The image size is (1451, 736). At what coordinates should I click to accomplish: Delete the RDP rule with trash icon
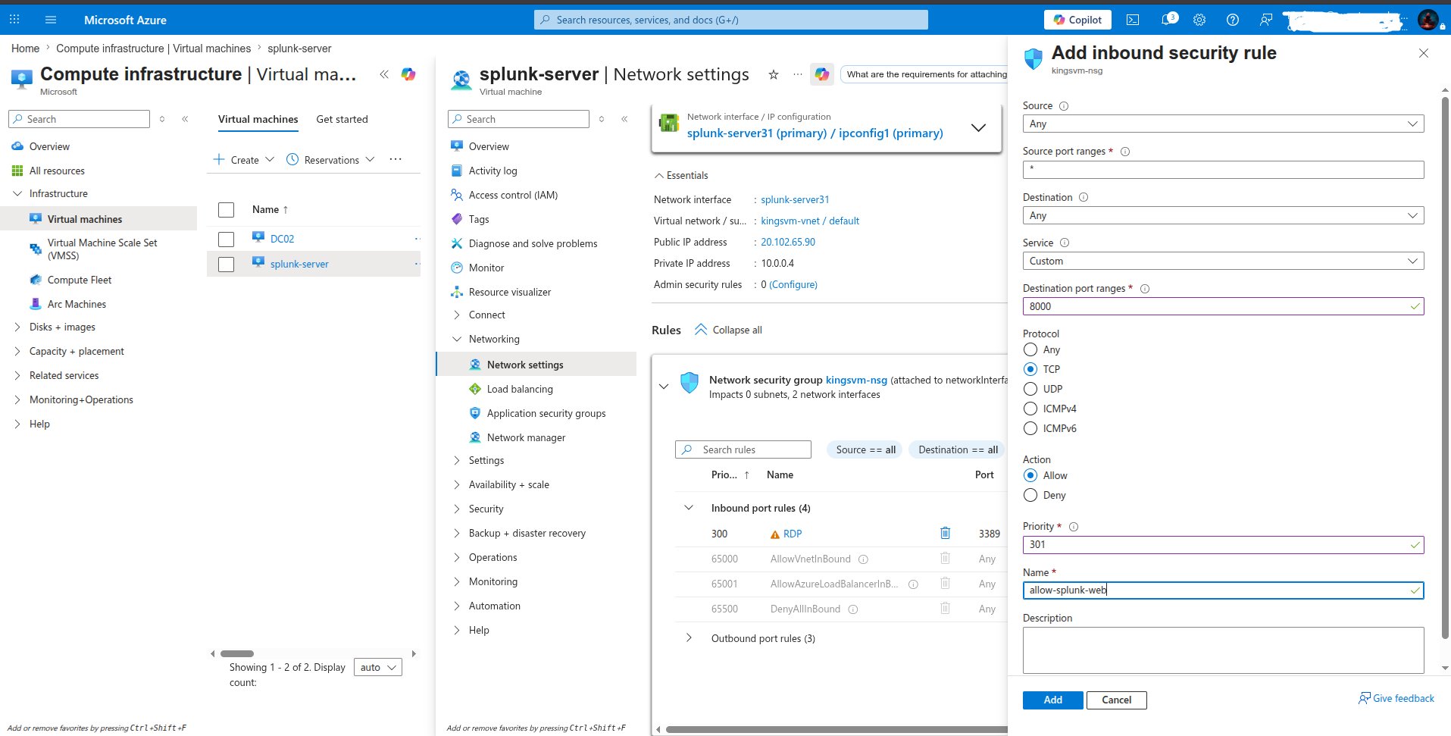(946, 533)
